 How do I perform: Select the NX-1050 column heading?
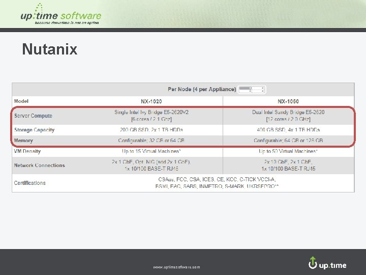click(288, 101)
